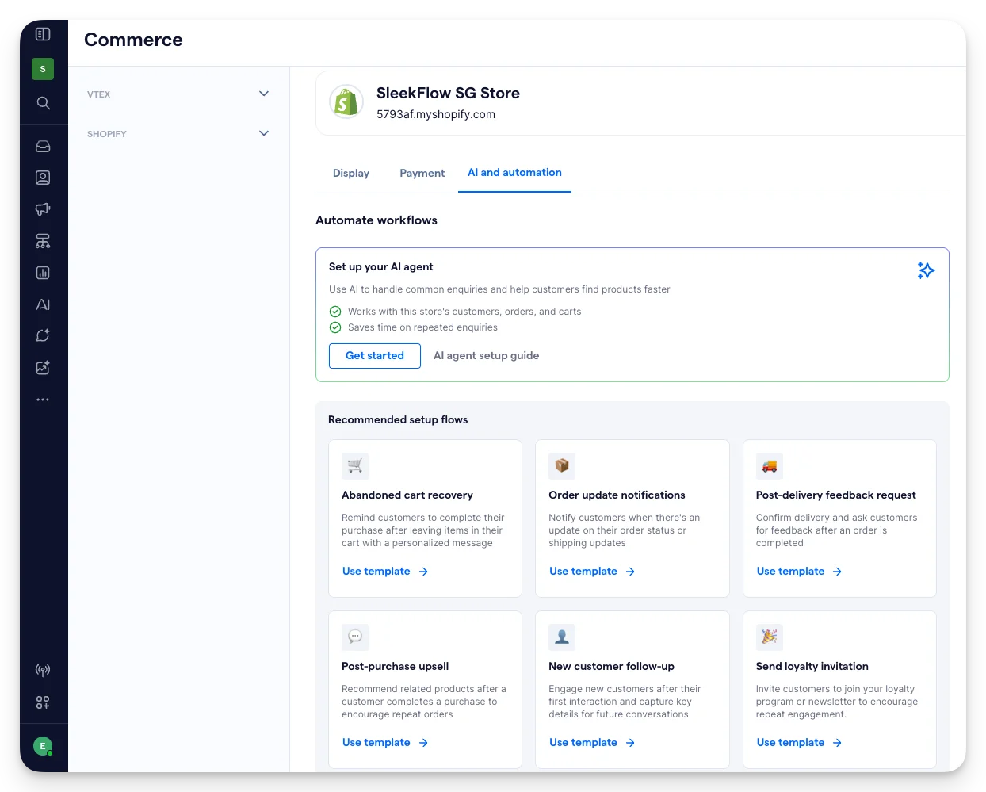
Task: Click the Send loyalty invitation party icon
Action: 770,637
